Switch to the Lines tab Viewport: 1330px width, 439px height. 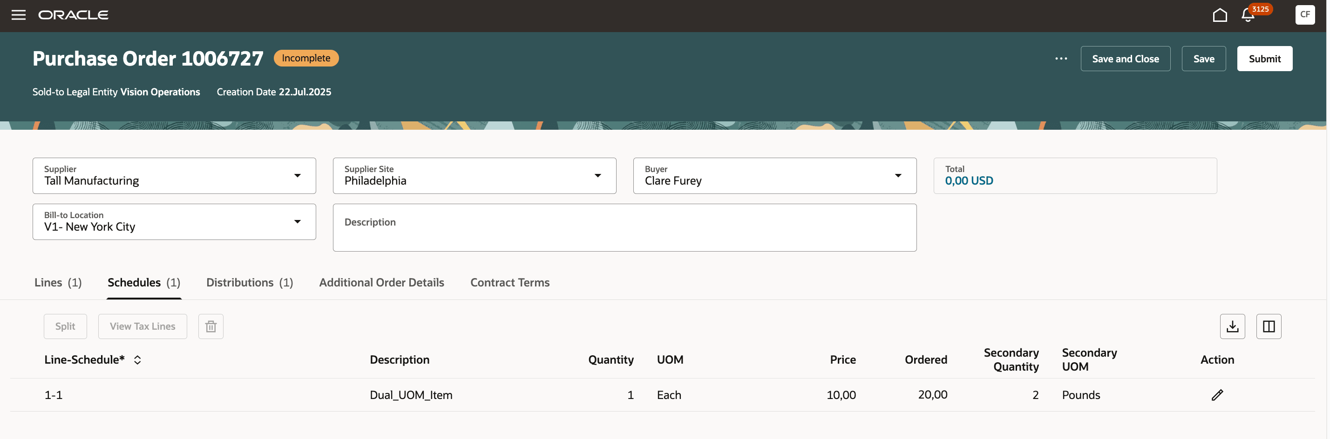(x=58, y=283)
